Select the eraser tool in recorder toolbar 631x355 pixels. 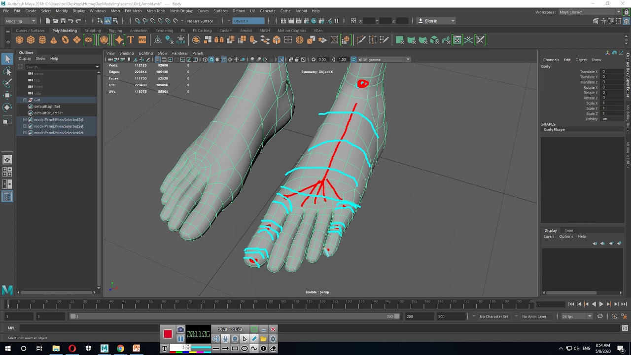click(273, 349)
